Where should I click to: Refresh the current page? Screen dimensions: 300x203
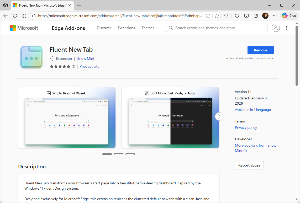tap(15, 15)
